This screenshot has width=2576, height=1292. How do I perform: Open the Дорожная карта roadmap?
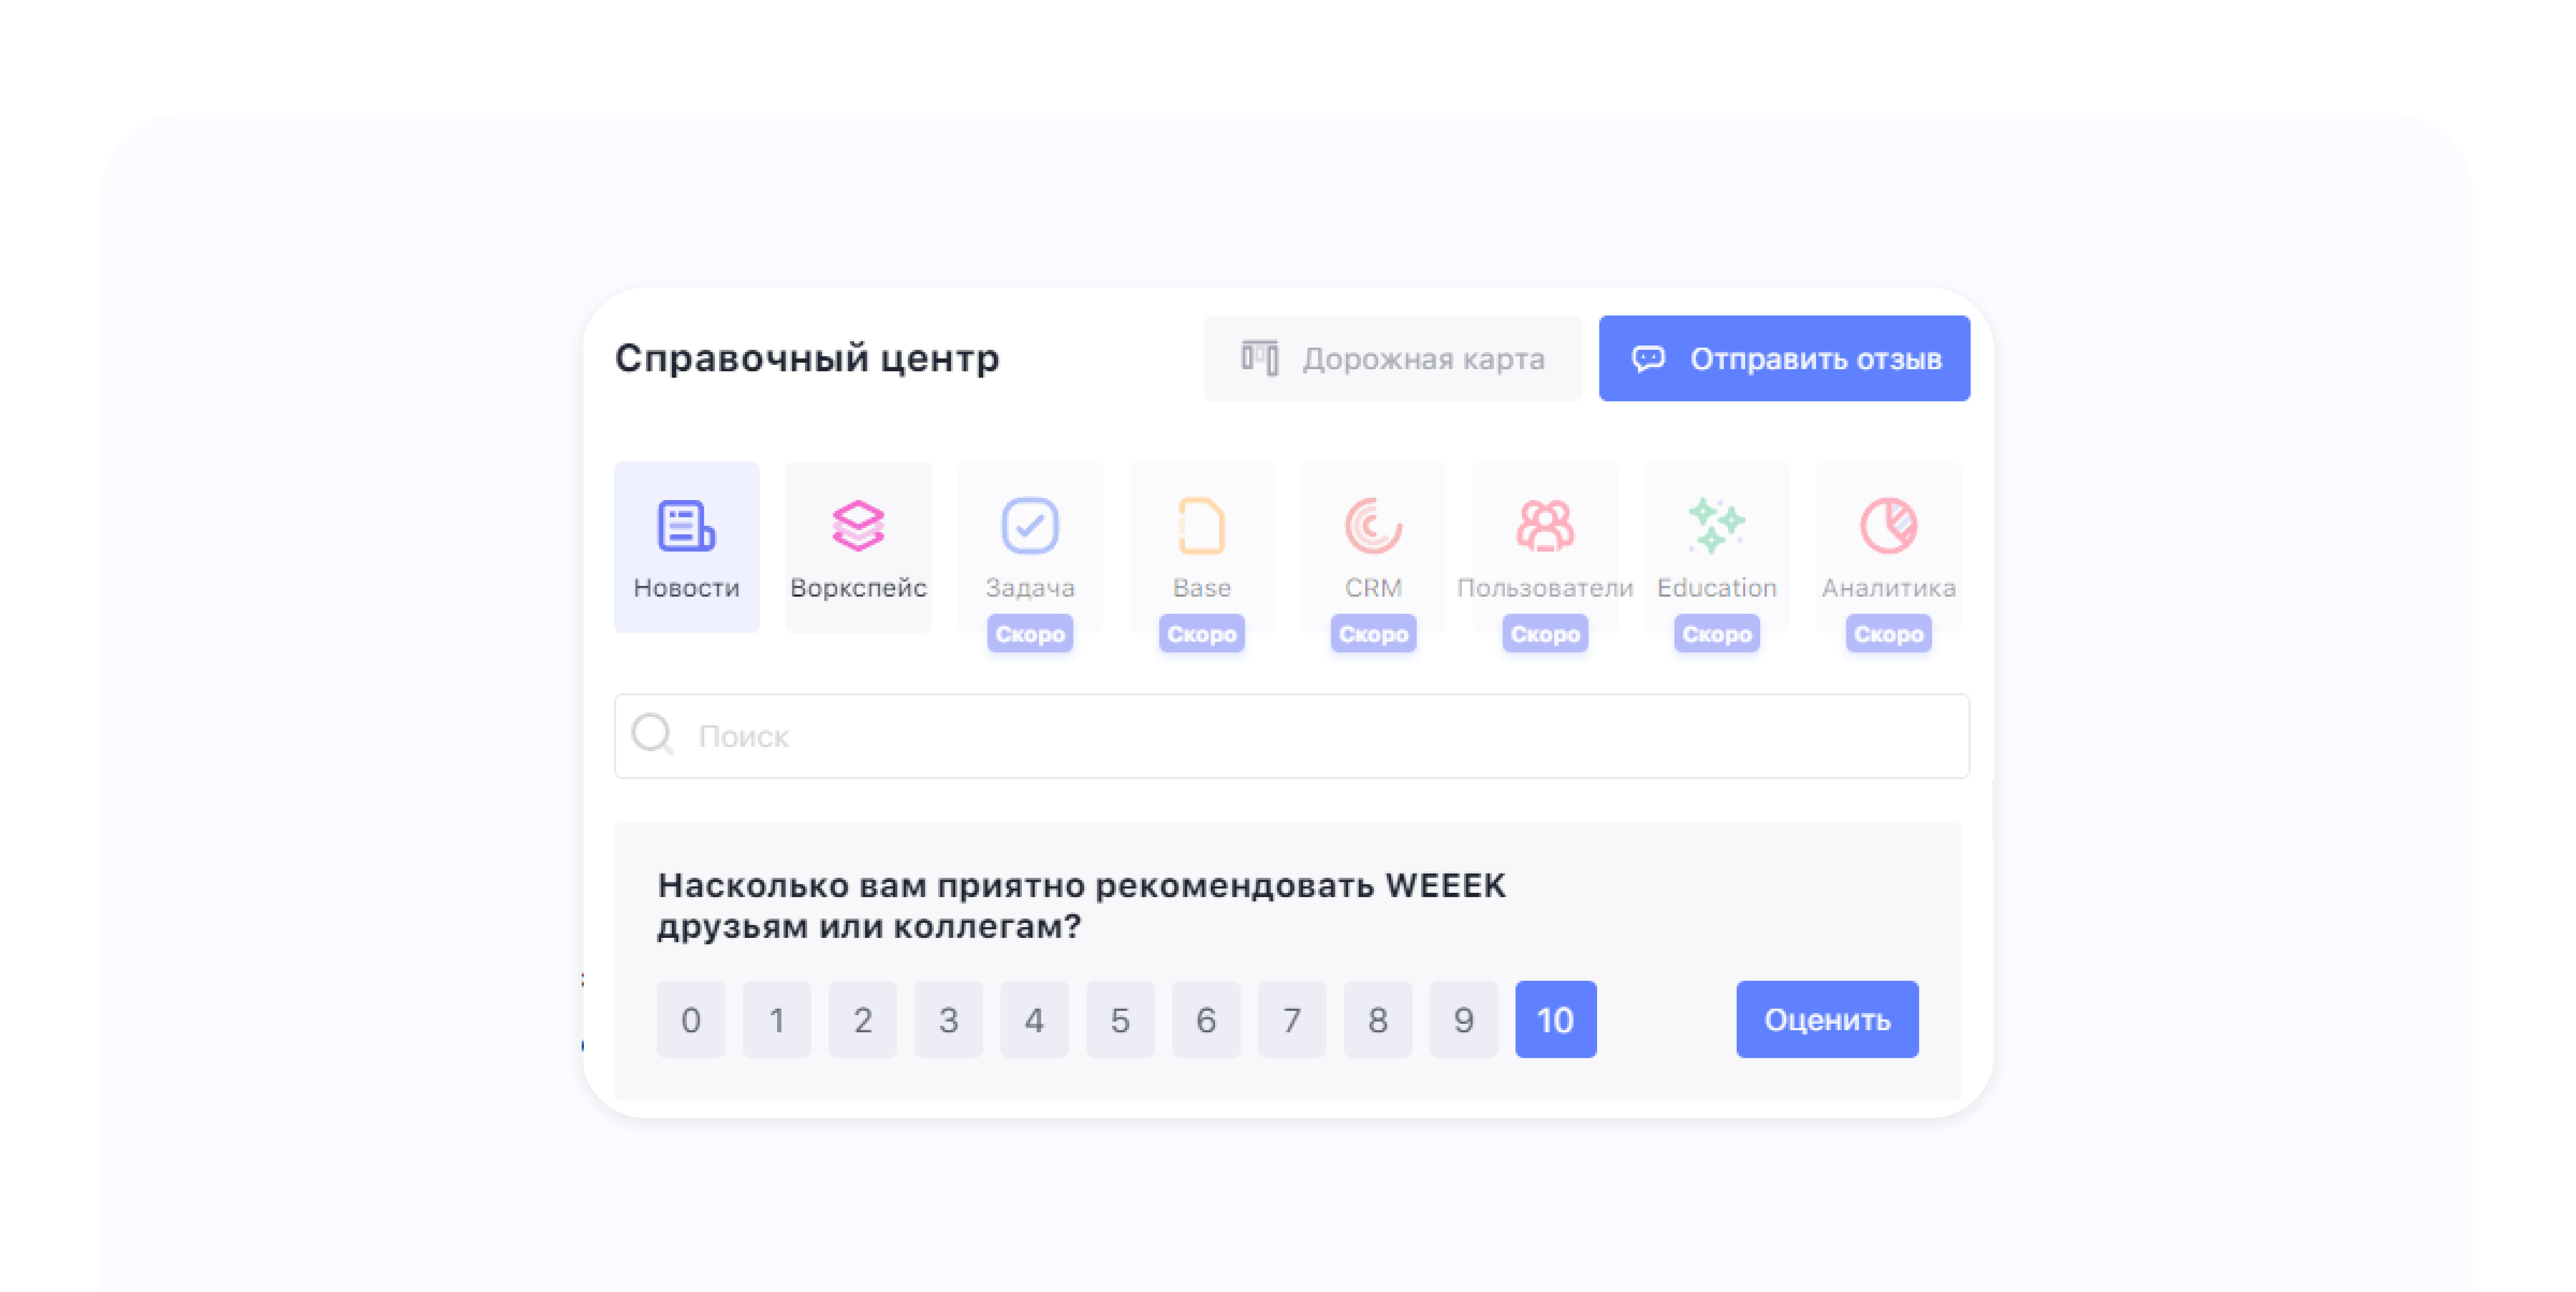(x=1392, y=359)
